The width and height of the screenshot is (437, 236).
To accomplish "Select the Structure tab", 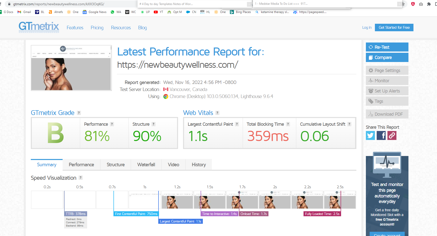I will coord(116,164).
